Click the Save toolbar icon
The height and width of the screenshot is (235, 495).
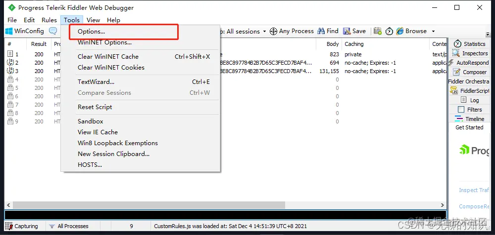(347, 31)
